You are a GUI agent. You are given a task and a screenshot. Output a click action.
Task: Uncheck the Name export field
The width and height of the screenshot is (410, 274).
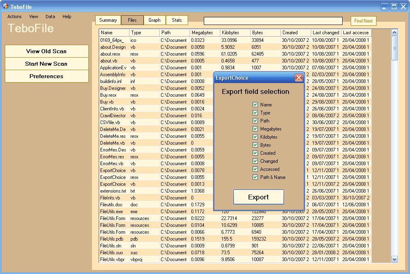pos(255,105)
